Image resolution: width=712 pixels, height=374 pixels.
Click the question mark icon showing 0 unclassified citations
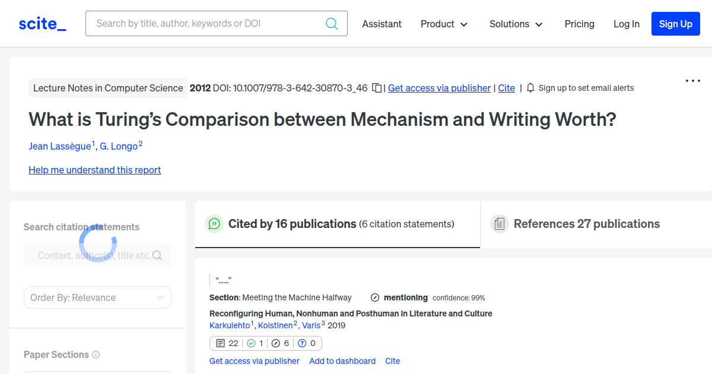click(303, 343)
